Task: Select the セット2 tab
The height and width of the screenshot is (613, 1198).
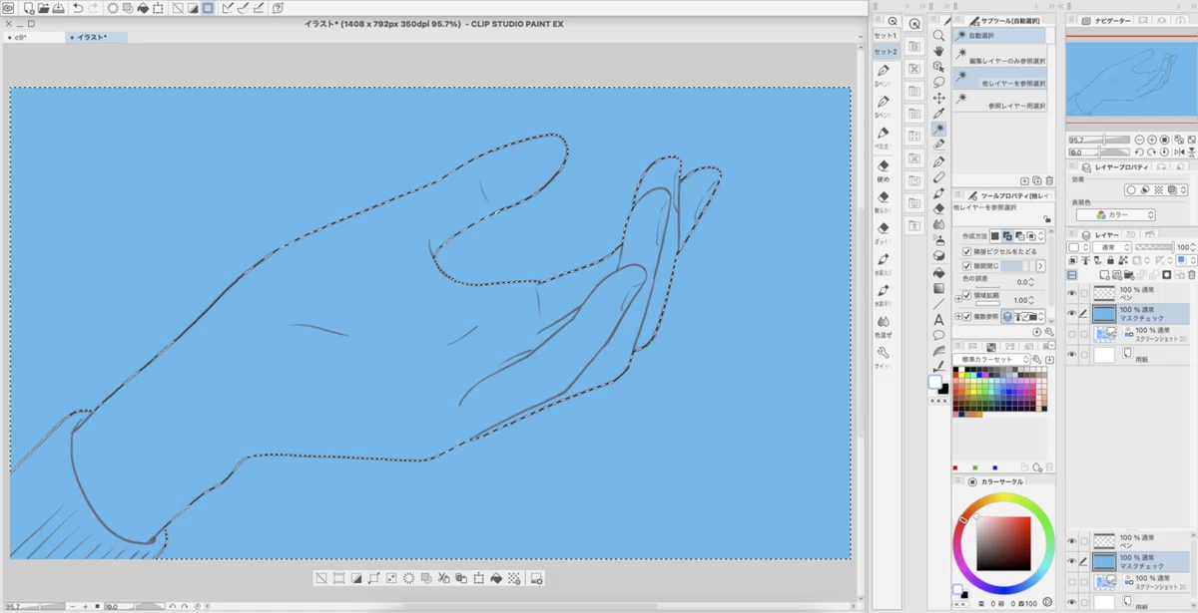Action: pyautogui.click(x=886, y=51)
